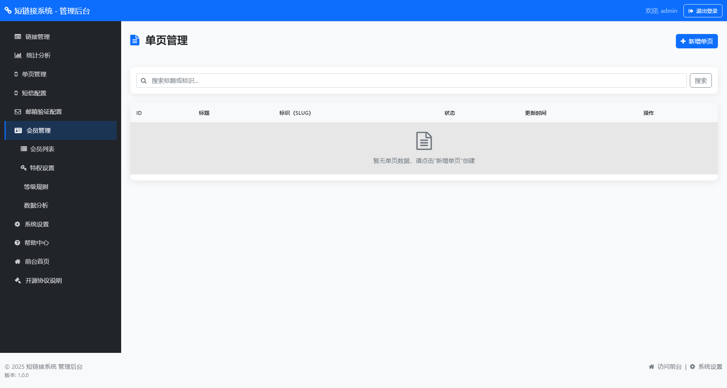Open 帮助中心 in the sidebar
The width and height of the screenshot is (727, 388).
pyautogui.click(x=61, y=243)
